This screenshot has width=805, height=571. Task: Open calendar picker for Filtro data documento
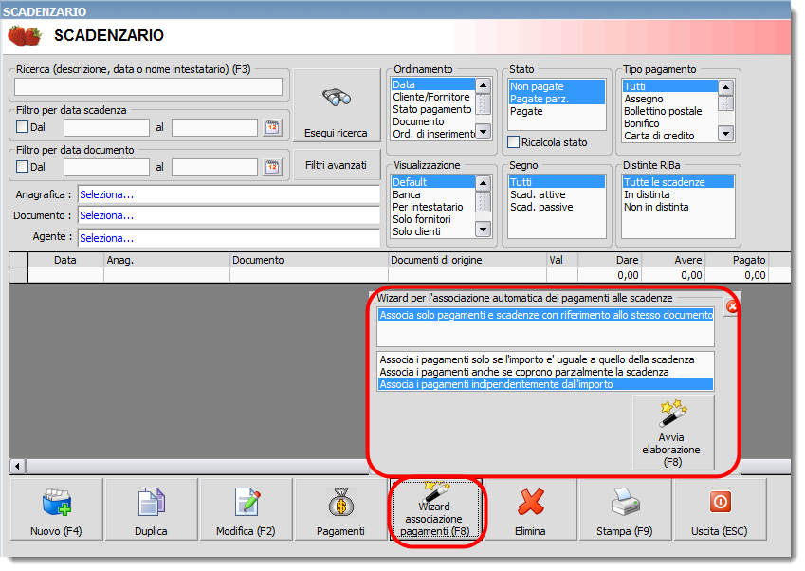pos(272,167)
